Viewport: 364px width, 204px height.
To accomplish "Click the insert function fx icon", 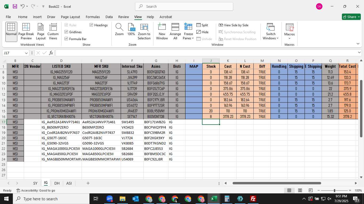I will coord(51,53).
